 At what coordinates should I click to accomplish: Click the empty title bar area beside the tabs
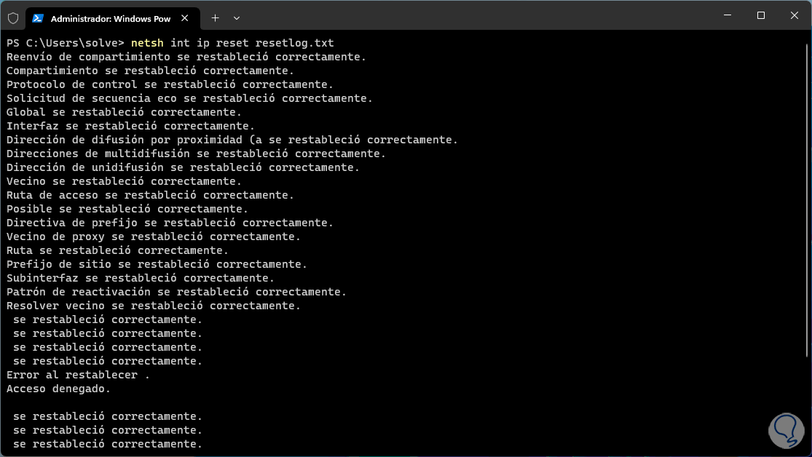473,16
